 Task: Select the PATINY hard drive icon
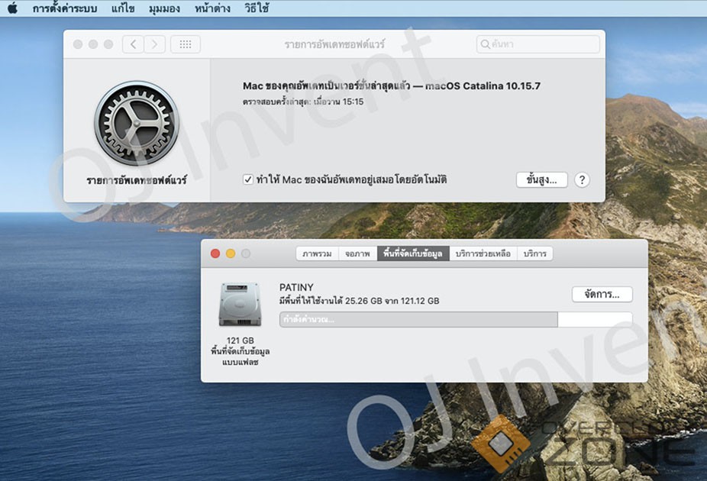coord(240,304)
